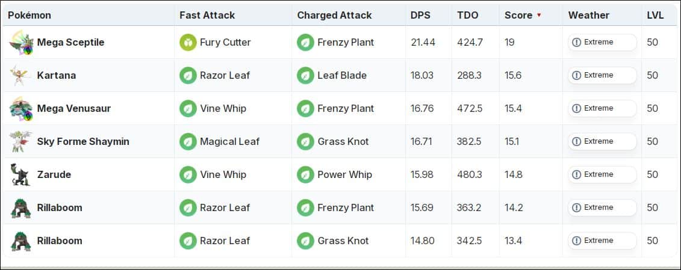This screenshot has height=270, width=681.
Task: Open Extreme weather selector for Mega Sceptile
Action: click(602, 42)
